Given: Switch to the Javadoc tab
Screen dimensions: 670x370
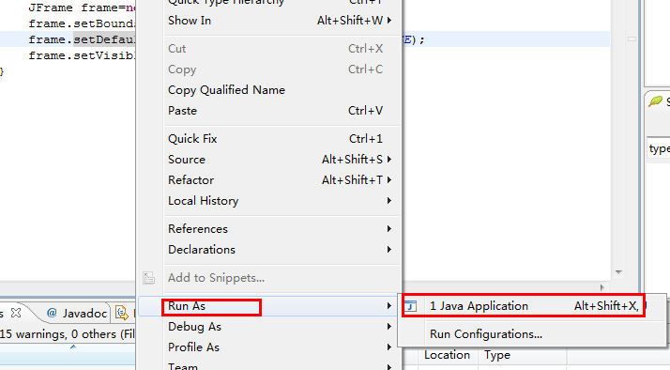Looking at the screenshot, I should [77, 314].
